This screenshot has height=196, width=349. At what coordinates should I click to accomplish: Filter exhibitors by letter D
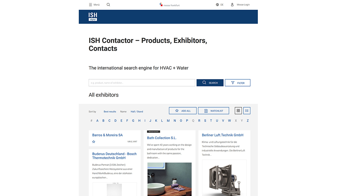115,121
